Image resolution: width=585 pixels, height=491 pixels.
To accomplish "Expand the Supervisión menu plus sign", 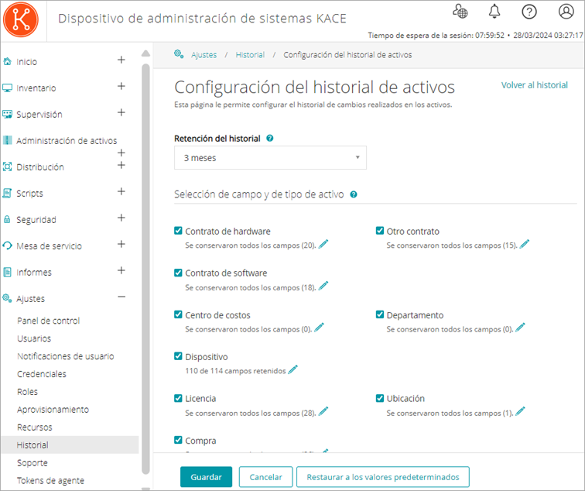I will (x=121, y=112).
